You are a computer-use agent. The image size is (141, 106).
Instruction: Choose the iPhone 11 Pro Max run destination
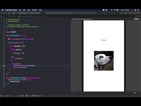34,13
